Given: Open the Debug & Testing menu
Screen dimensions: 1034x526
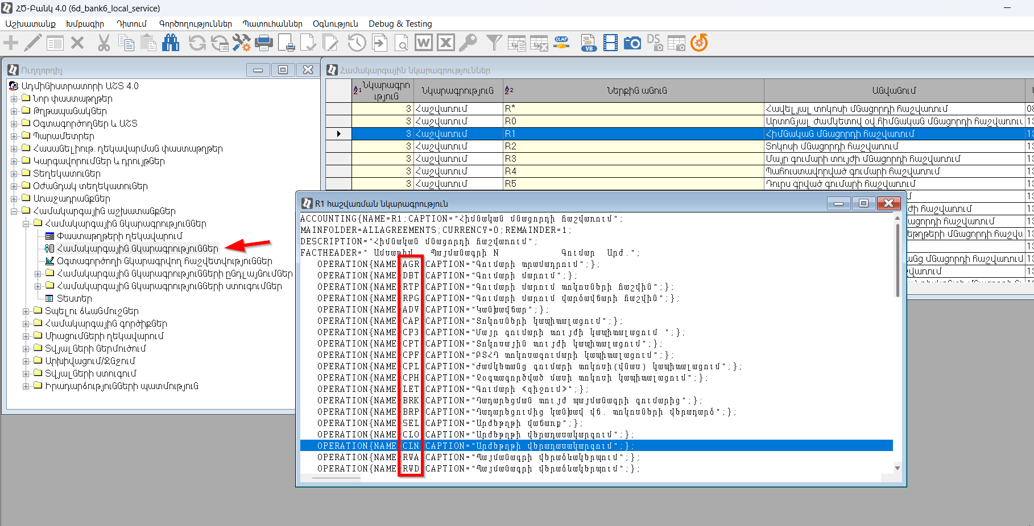Looking at the screenshot, I should 400,24.
